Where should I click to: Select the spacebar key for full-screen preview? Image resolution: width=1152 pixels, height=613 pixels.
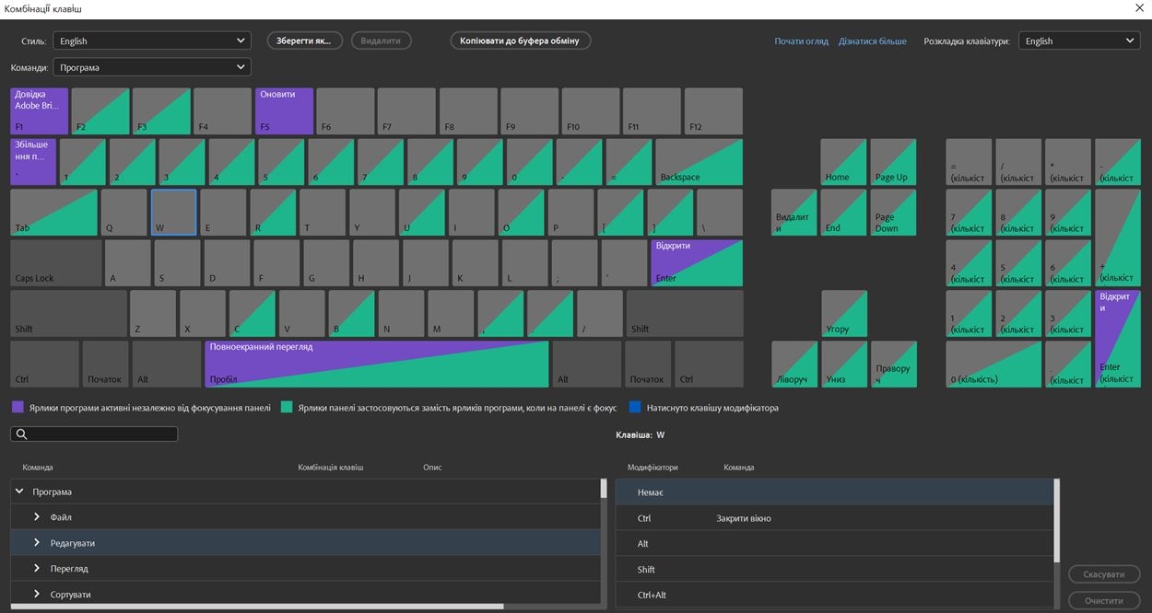(376, 363)
